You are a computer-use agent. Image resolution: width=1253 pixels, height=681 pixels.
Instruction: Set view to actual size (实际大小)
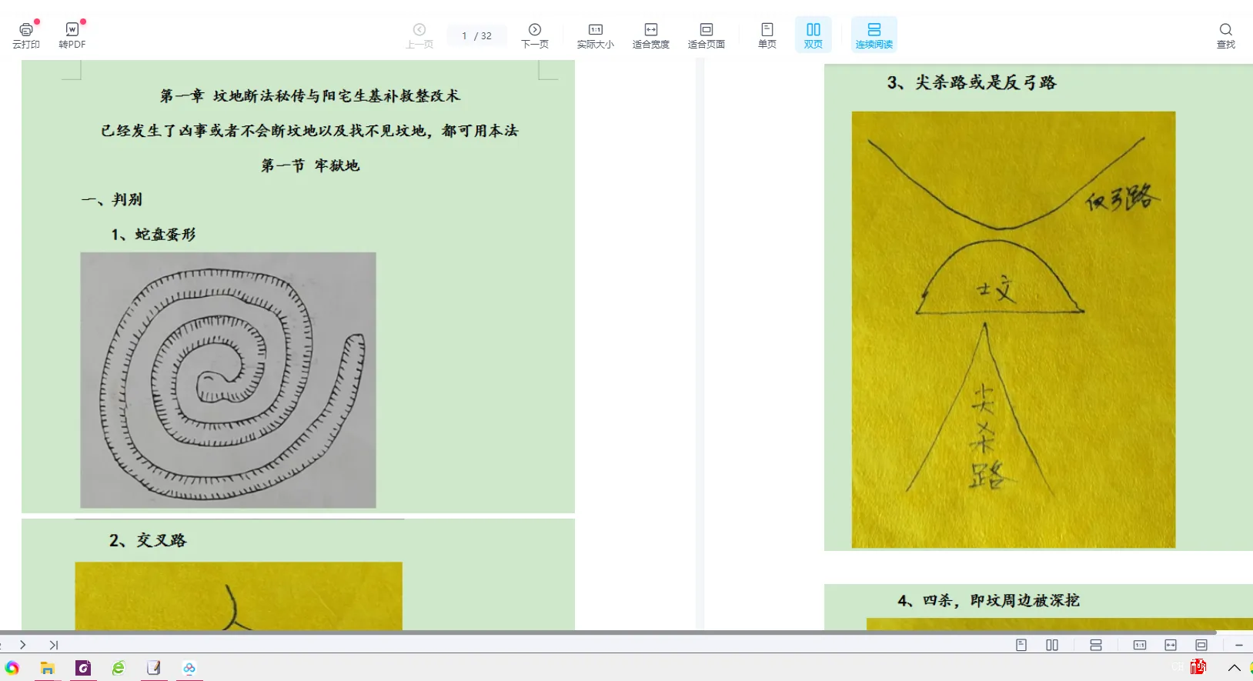pos(596,35)
